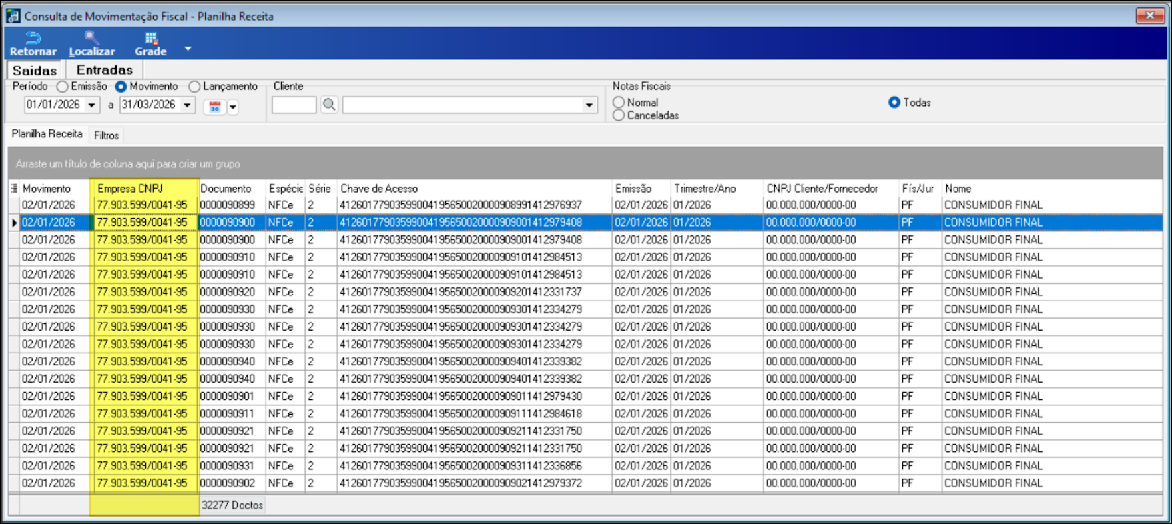The height and width of the screenshot is (524, 1172).
Task: Open the start date 01/01/2026 dropdown
Action: (x=91, y=105)
